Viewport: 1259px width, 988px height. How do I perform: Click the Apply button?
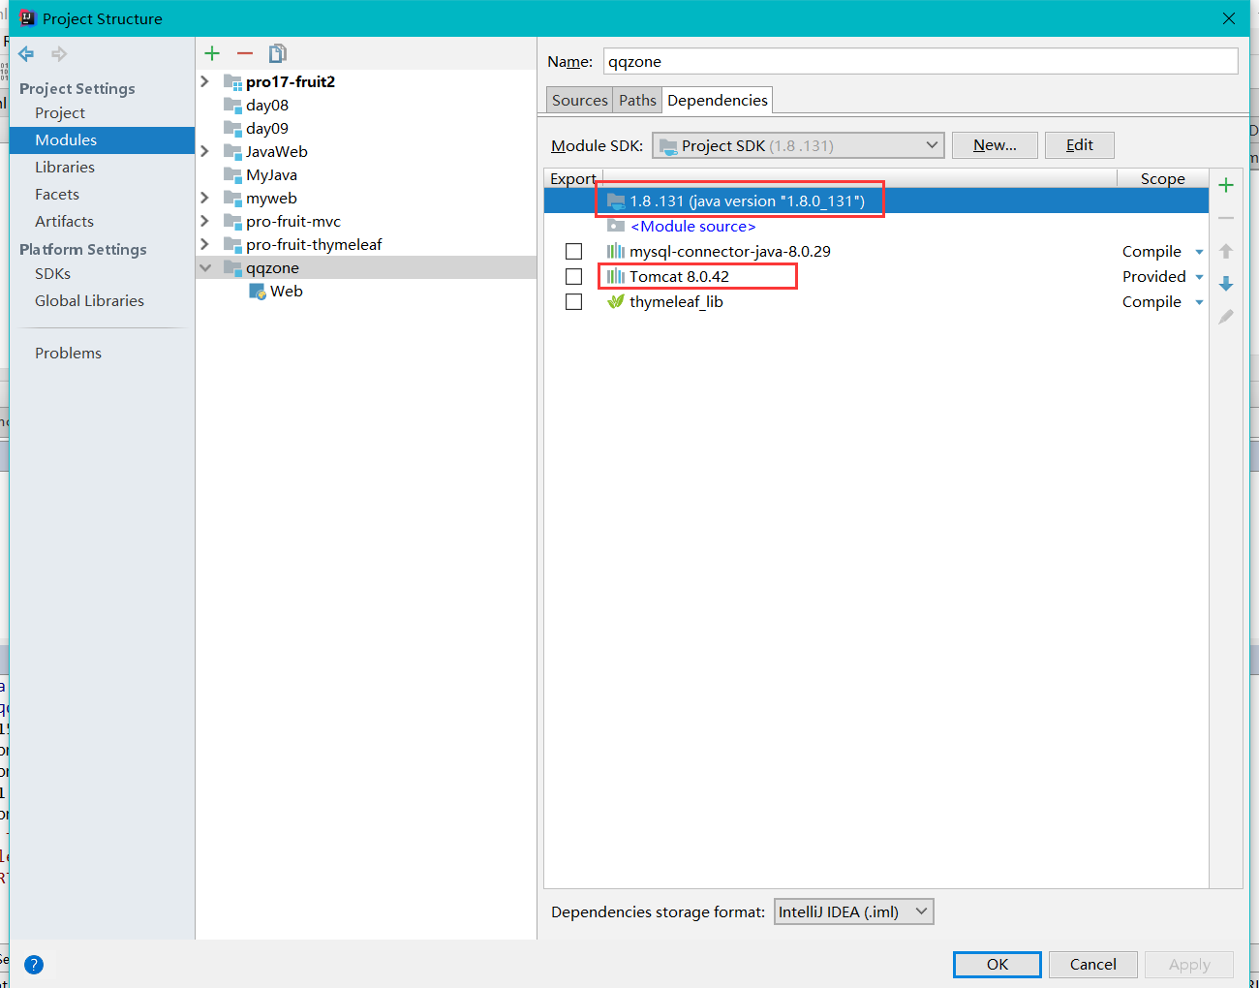pos(1189,965)
